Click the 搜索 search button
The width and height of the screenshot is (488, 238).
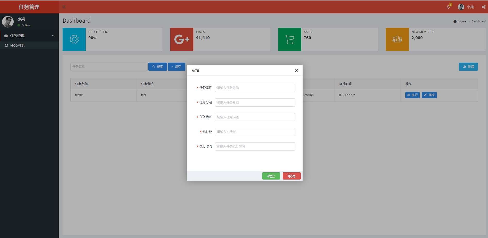157,66
